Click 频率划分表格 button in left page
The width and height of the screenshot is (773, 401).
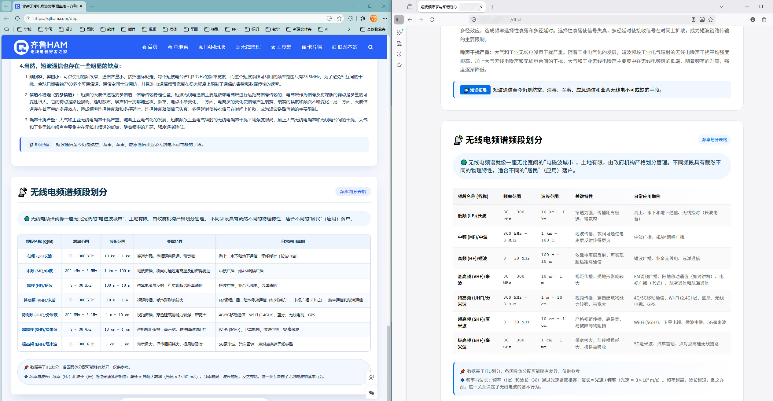pos(353,192)
